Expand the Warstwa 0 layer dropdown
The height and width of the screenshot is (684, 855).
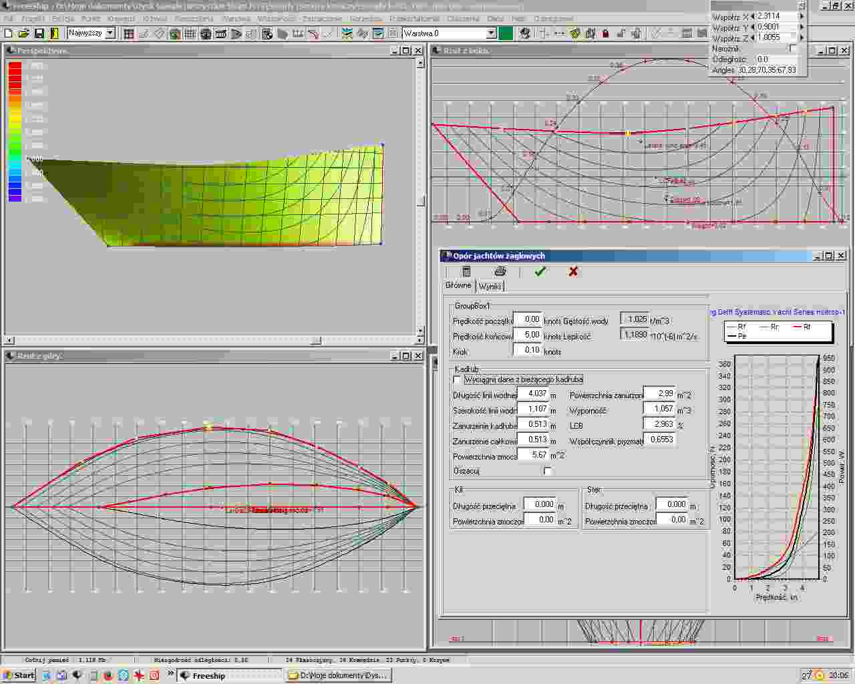click(x=491, y=33)
